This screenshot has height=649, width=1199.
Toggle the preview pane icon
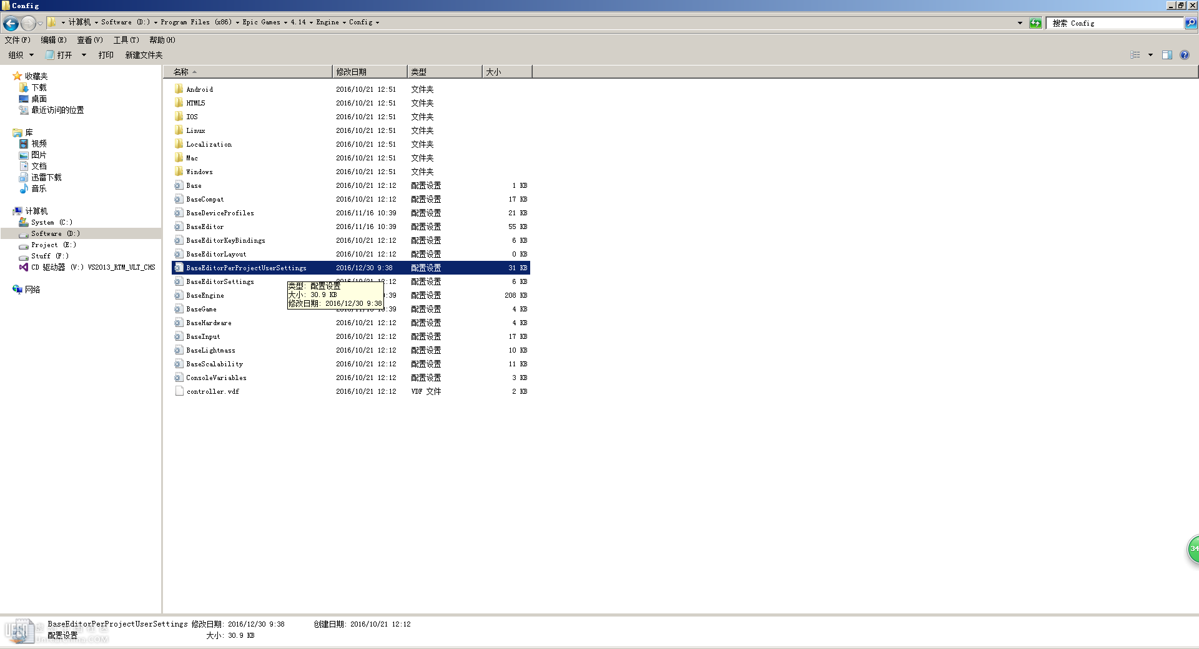tap(1167, 55)
